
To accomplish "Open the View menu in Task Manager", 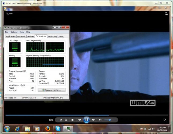I will click(22, 32).
